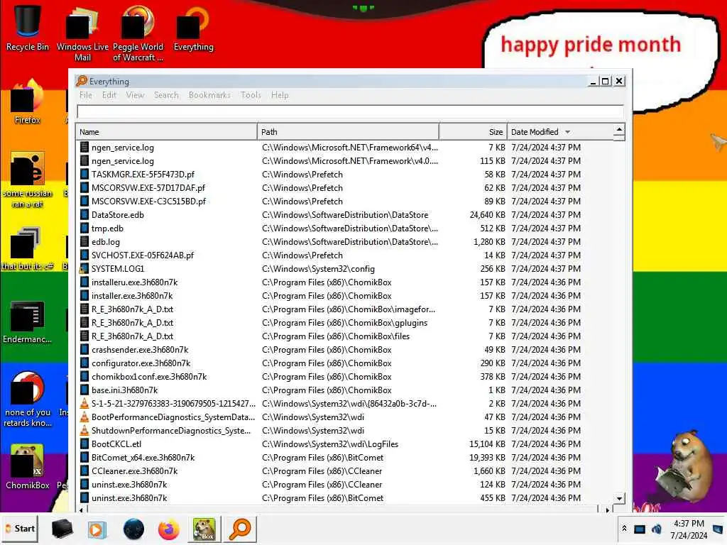Click the VLC cone icon of BootPerformanceDiagnostics file
This screenshot has width=727, height=545.
click(x=84, y=417)
